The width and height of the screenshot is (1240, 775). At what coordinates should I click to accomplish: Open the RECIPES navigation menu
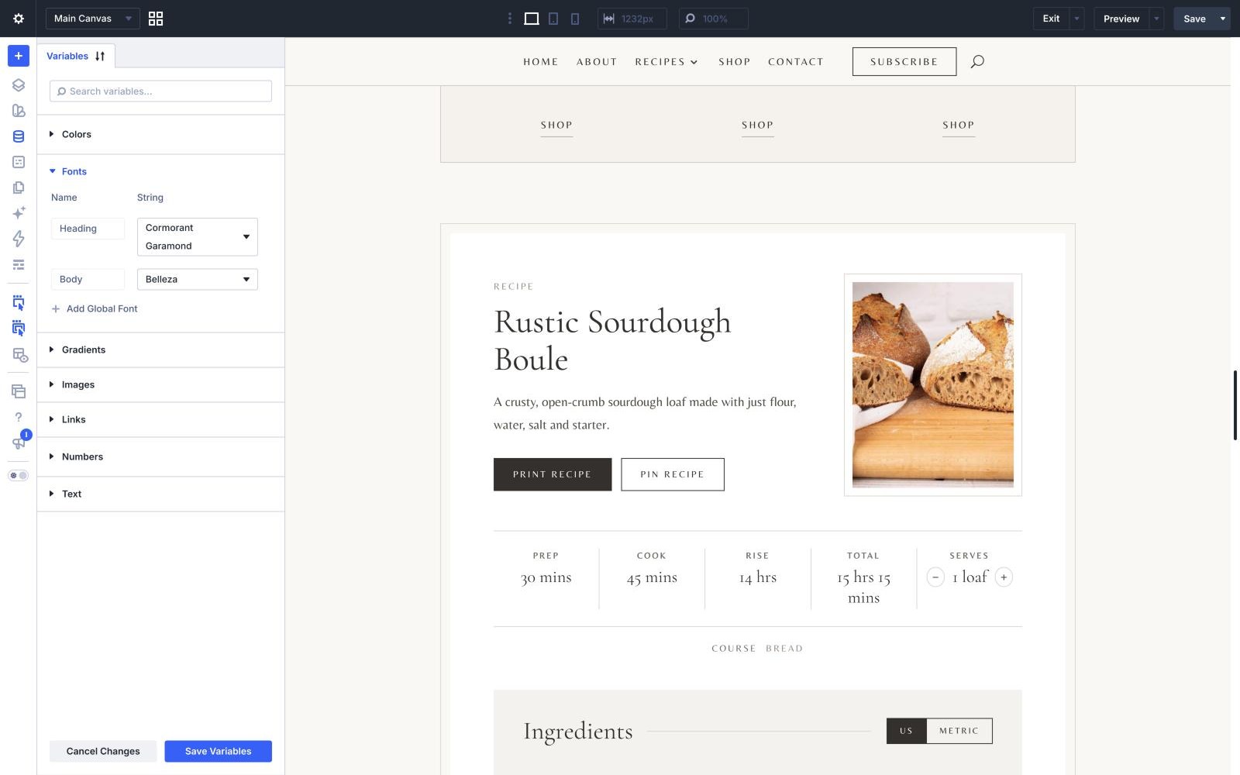point(666,61)
